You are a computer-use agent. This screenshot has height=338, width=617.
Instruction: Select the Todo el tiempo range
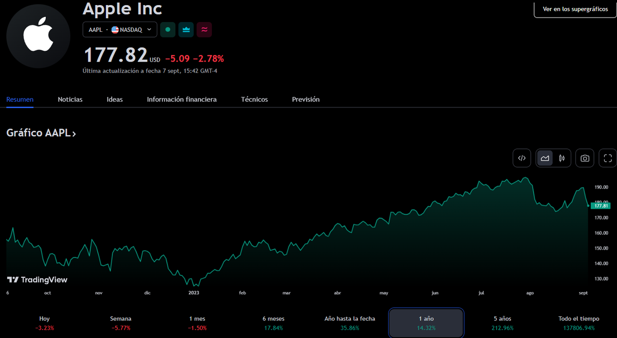pos(578,323)
